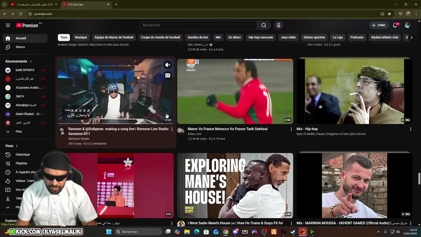
Task: Show hidden system tray icons
Action: pyautogui.click(x=378, y=232)
